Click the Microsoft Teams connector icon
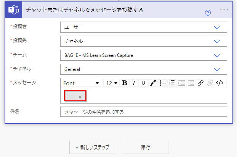 14,10
